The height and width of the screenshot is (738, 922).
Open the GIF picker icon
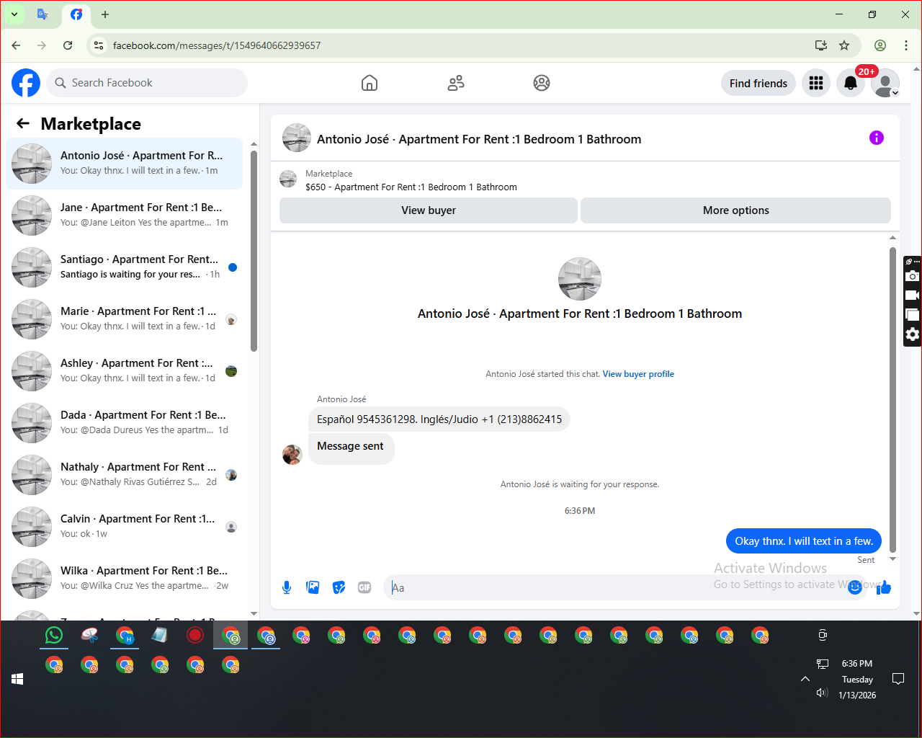point(364,587)
